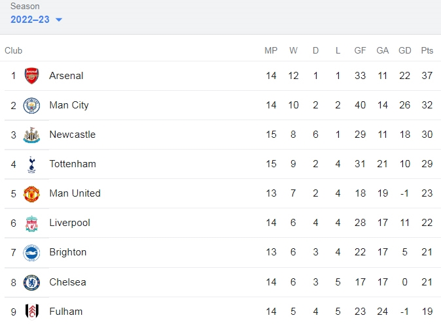
Task: Click the Man United club crest
Action: click(31, 194)
